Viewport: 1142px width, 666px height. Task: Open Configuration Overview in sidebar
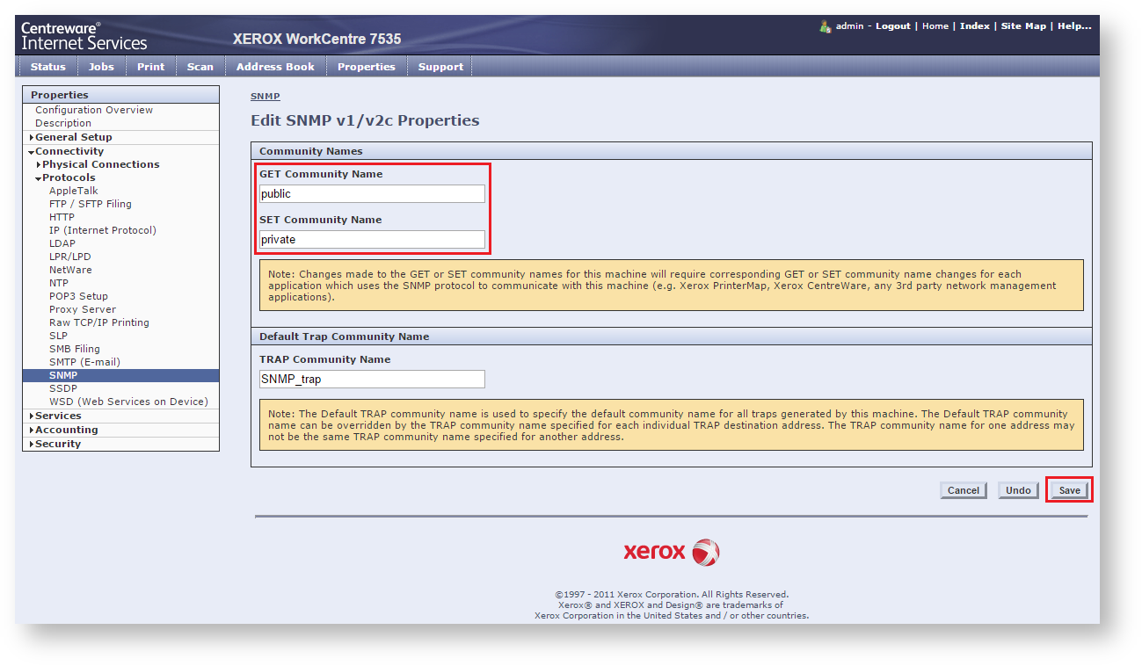pyautogui.click(x=94, y=110)
